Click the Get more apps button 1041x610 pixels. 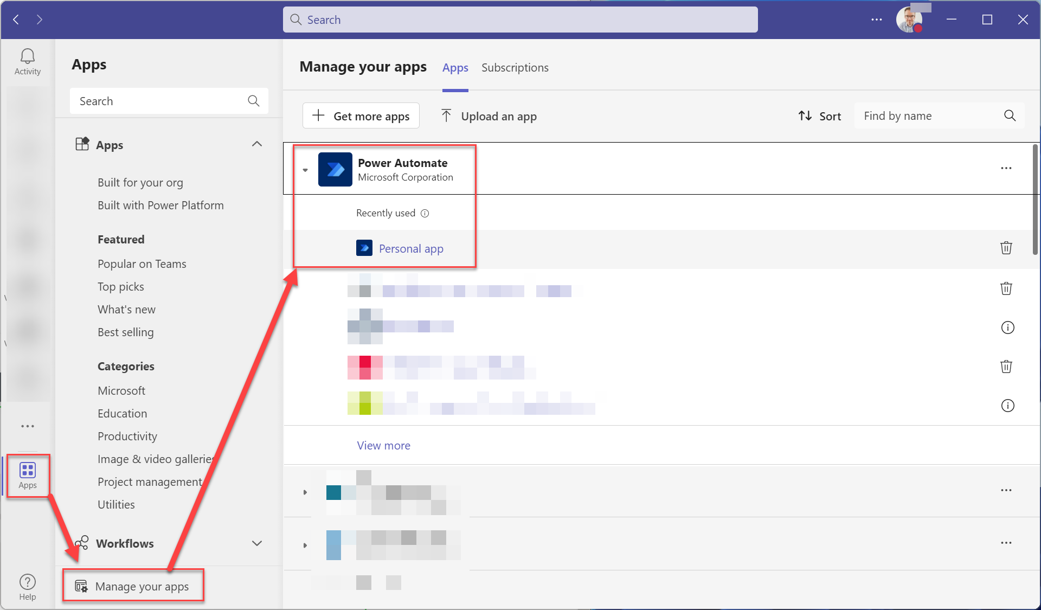point(361,115)
